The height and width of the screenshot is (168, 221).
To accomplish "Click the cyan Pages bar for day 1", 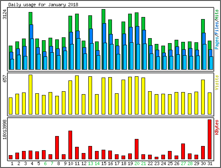I will tap(12, 64).
